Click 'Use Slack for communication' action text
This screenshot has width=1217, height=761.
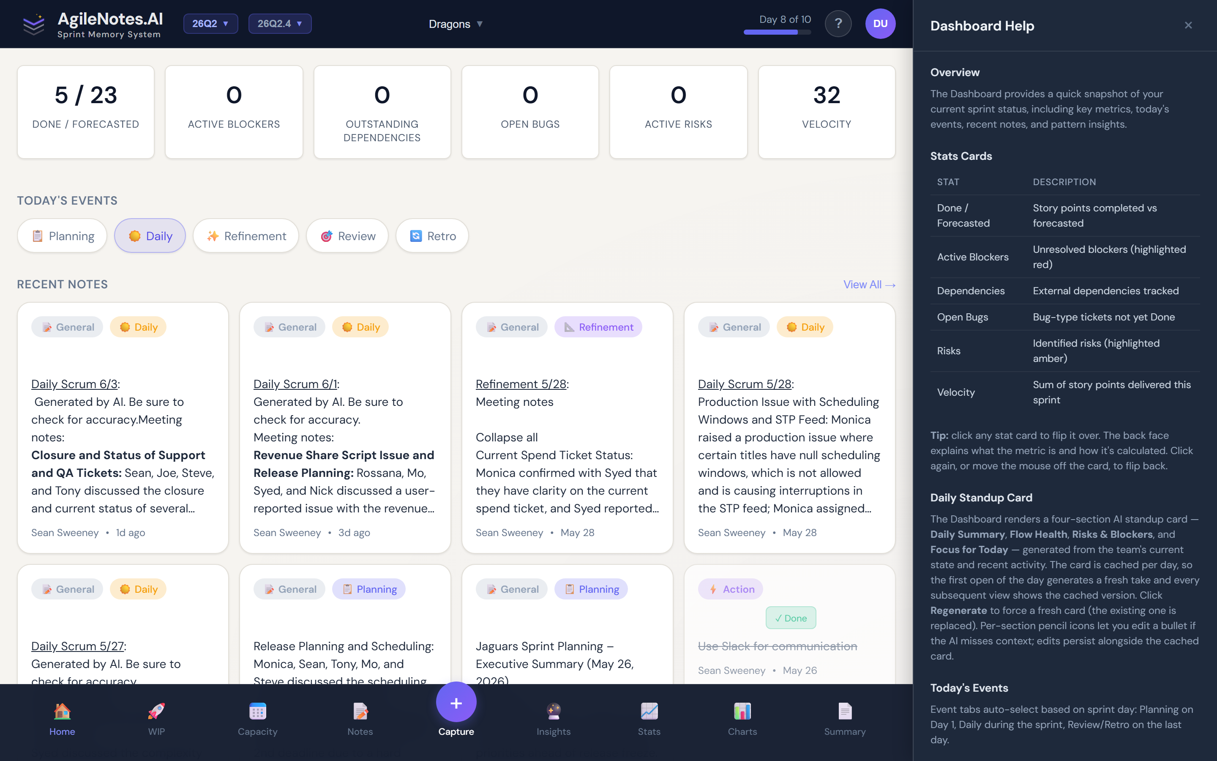coord(778,646)
